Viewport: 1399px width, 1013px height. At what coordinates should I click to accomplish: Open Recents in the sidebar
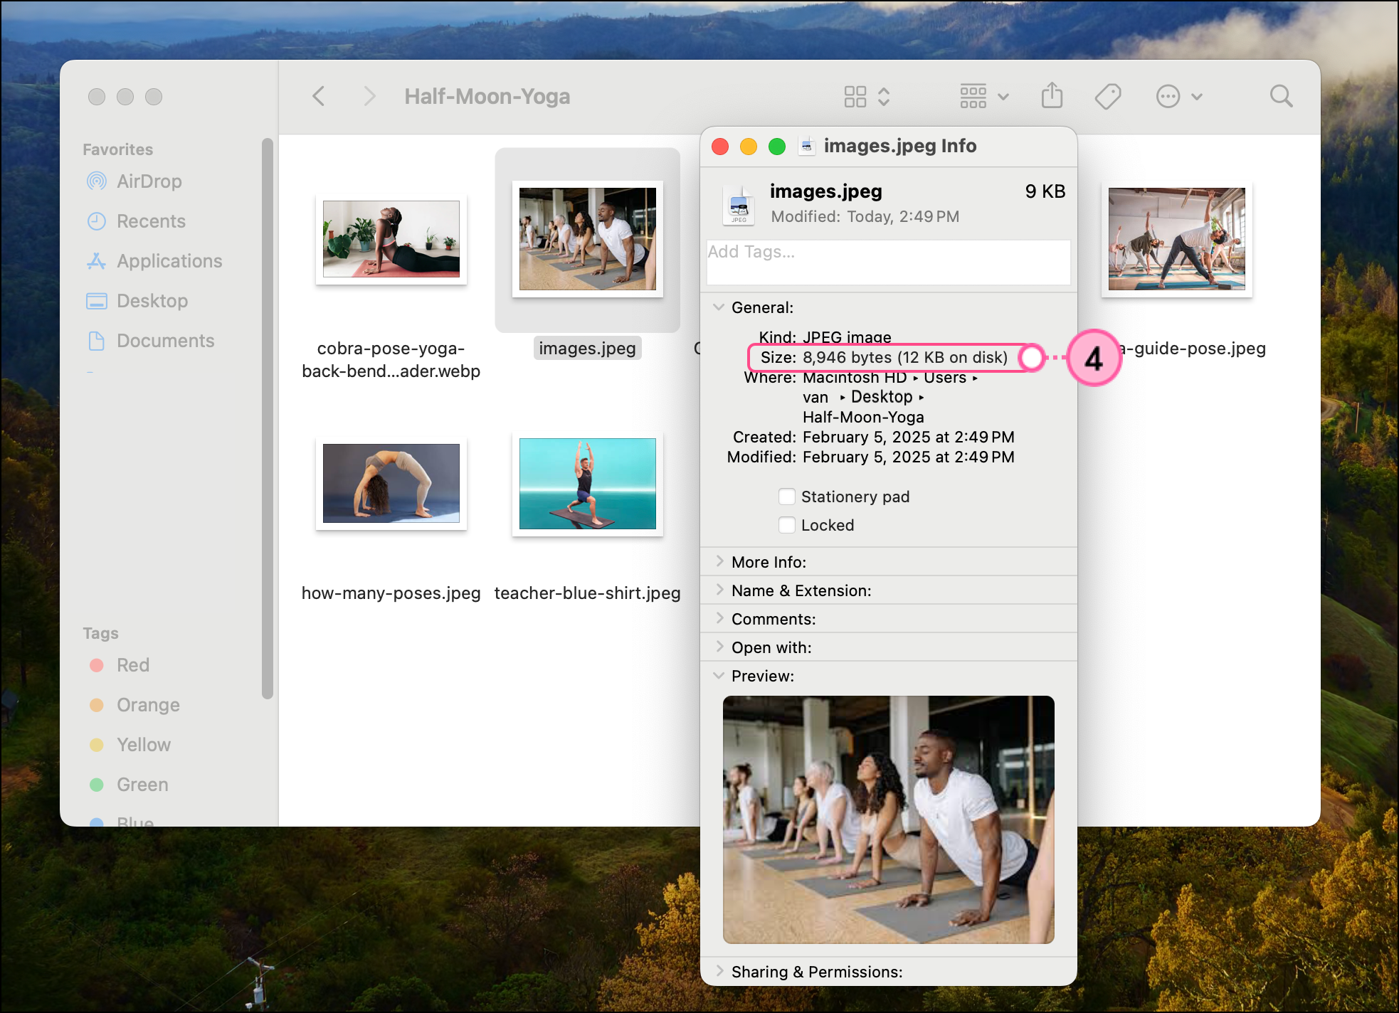(135, 221)
